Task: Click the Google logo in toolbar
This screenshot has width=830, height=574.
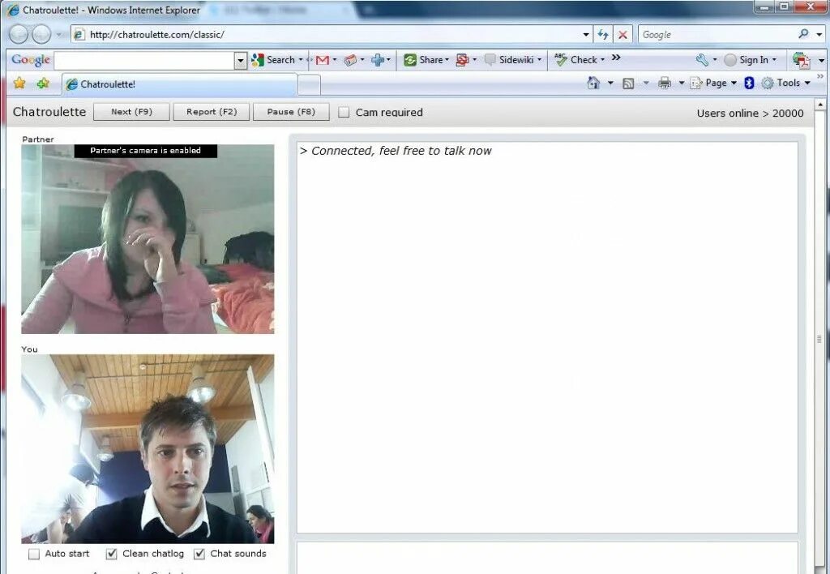Action: (x=31, y=60)
